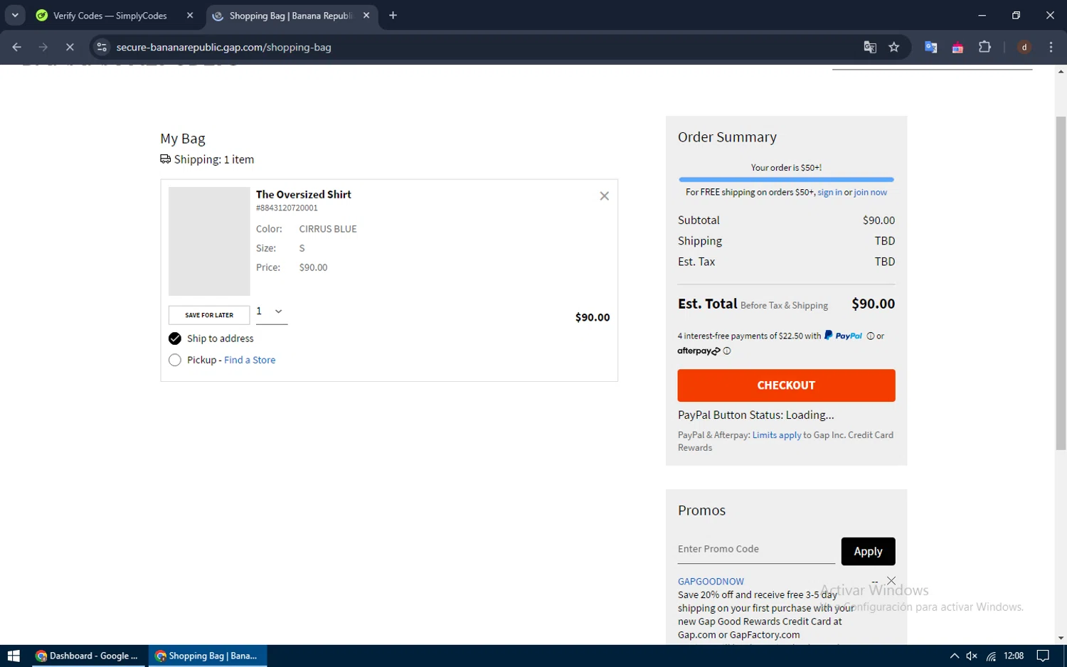This screenshot has width=1067, height=667.
Task: Open the tab search dropdown
Action: [x=15, y=15]
